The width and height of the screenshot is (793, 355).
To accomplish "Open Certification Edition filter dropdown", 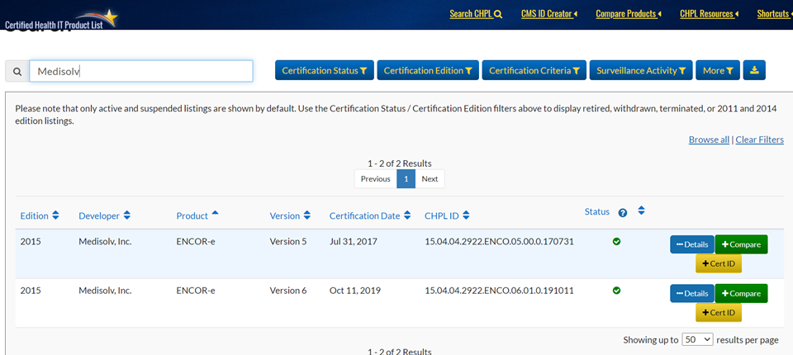I will (428, 70).
